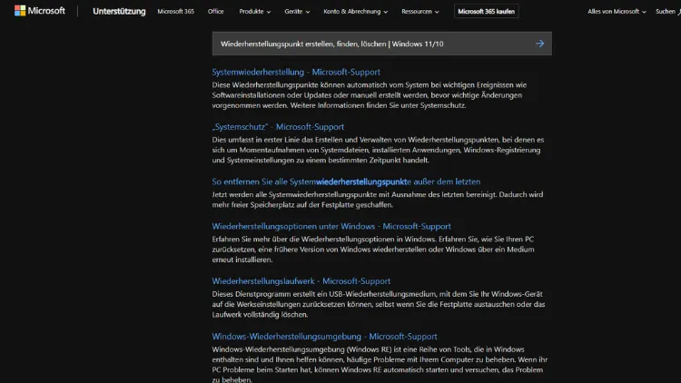Viewport: 681px width, 383px height.
Task: Click text starting 'Erfahren Sie mehr über die'
Action: 373,250
